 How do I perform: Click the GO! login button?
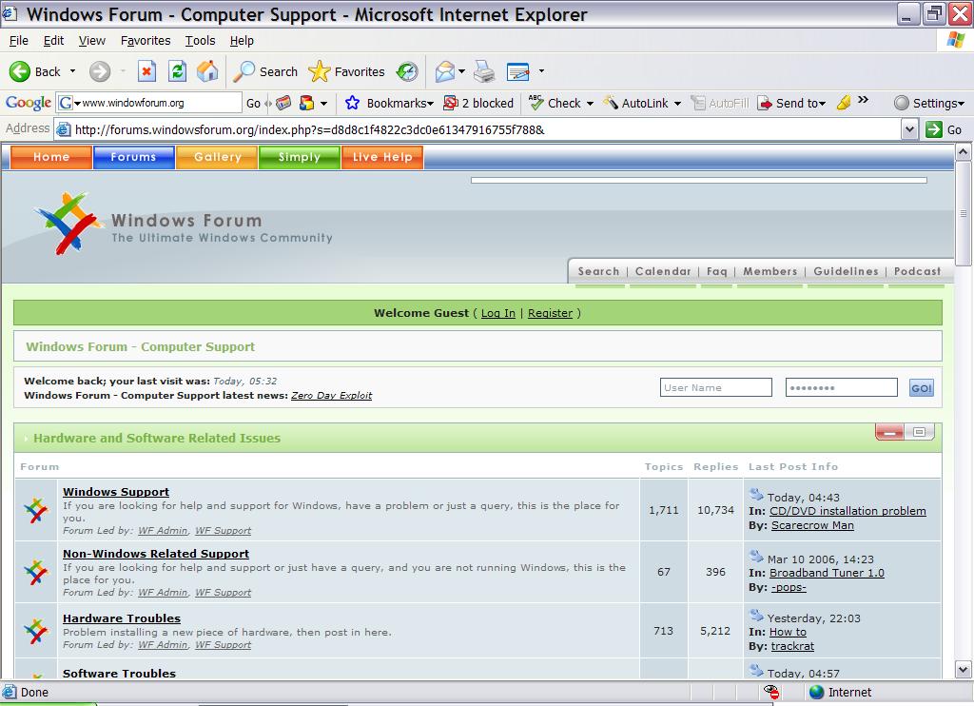[x=921, y=388]
